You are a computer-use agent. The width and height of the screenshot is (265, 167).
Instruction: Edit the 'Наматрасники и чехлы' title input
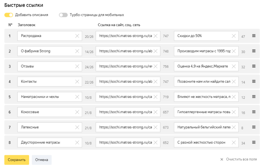pos(50,97)
